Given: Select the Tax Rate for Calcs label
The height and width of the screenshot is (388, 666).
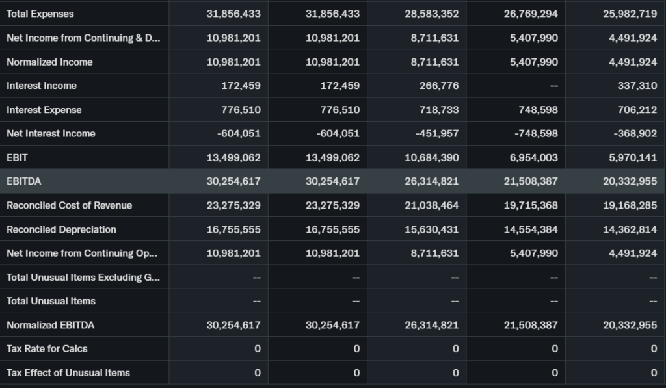Looking at the screenshot, I should (47, 349).
